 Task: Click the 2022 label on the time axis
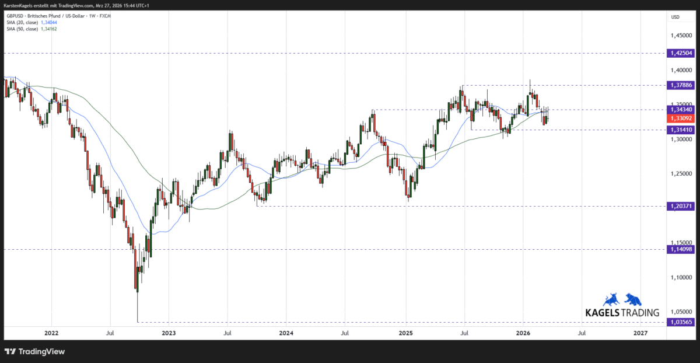(51, 333)
